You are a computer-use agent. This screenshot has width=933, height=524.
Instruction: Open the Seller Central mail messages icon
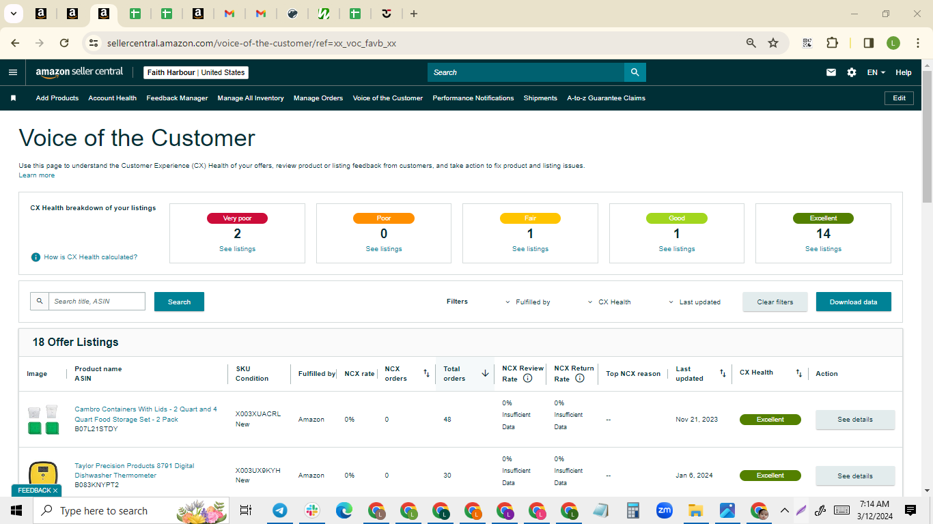[x=831, y=72]
